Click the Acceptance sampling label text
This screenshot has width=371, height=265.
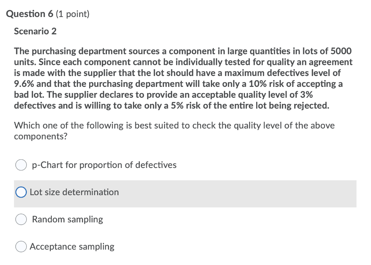pos(72,247)
